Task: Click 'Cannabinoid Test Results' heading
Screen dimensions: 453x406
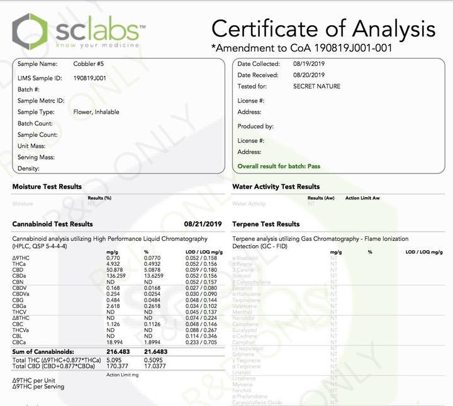Action: point(53,224)
